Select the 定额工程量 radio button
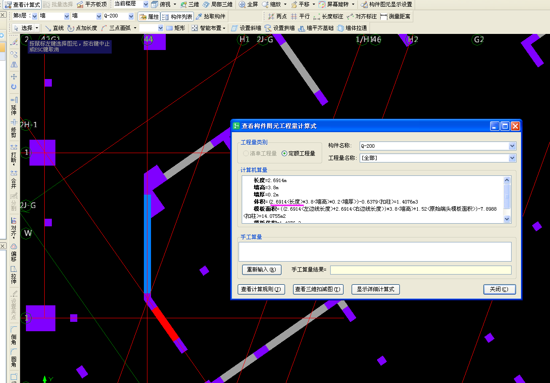This screenshot has width=550, height=383. click(x=298, y=153)
